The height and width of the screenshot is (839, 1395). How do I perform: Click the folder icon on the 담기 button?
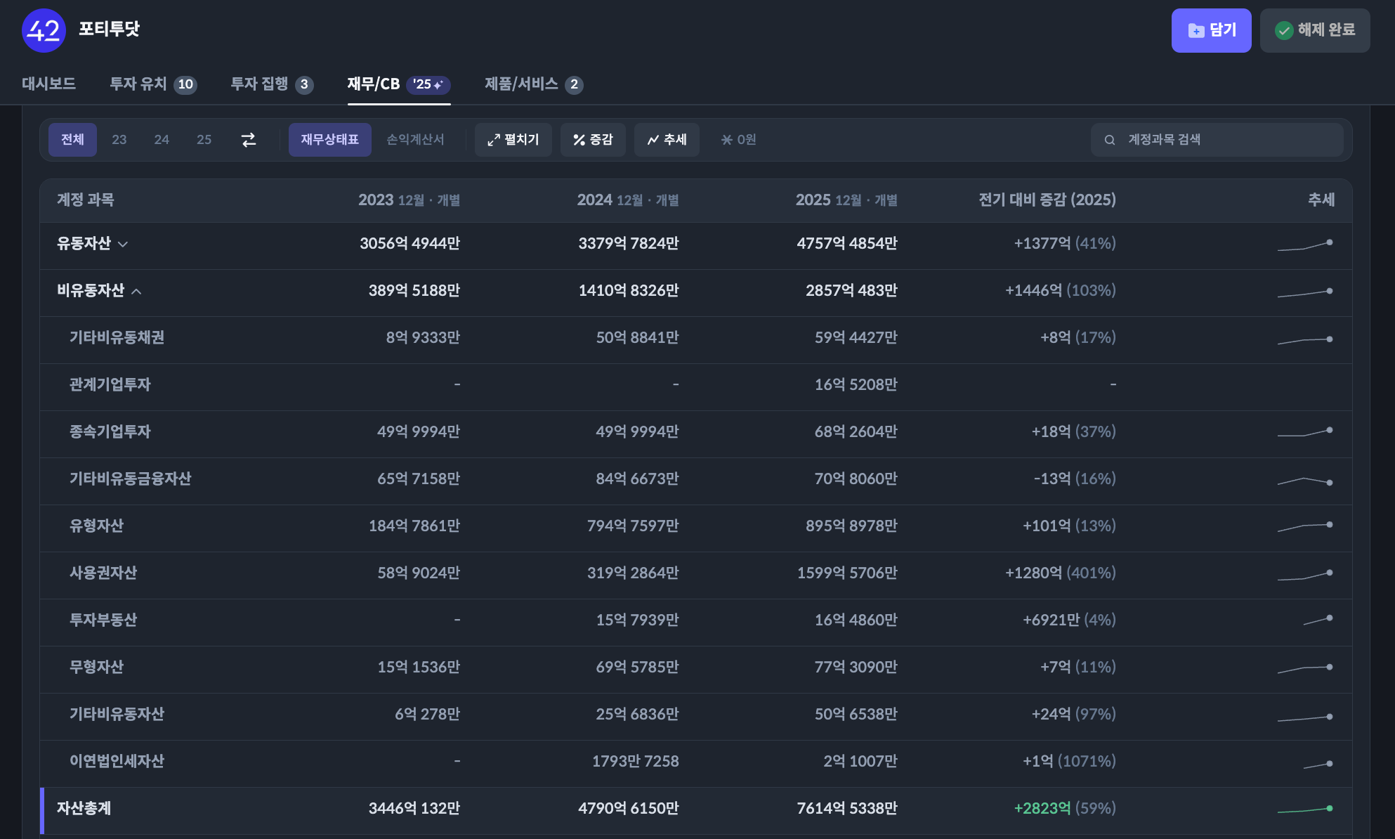[x=1196, y=31]
